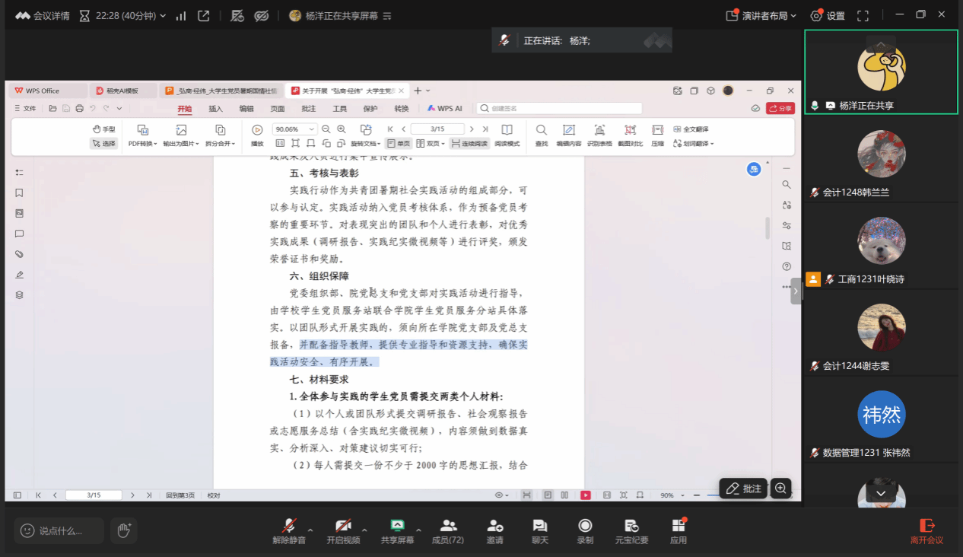Click the pop-out share window icon
This screenshot has height=557, width=963.
pyautogui.click(x=204, y=15)
